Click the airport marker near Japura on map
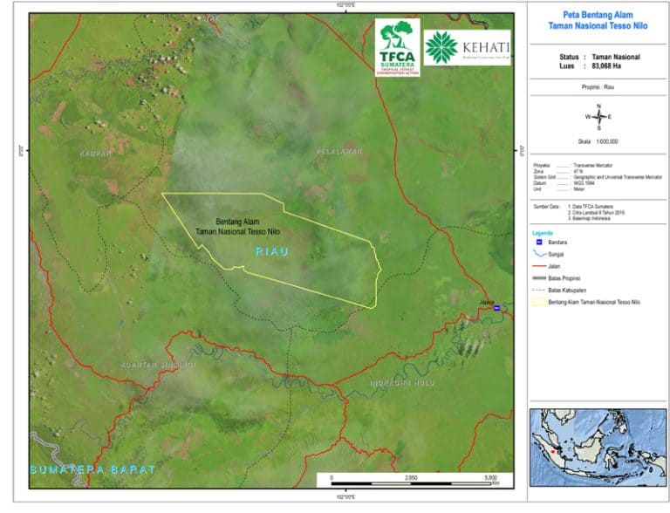 click(x=496, y=309)
